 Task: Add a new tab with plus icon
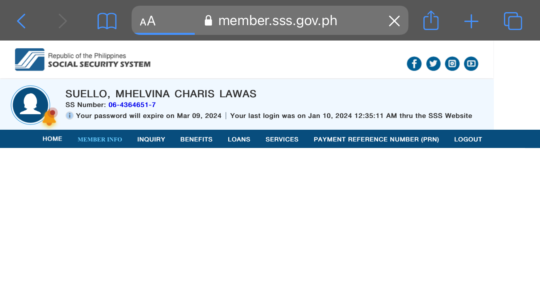(471, 21)
